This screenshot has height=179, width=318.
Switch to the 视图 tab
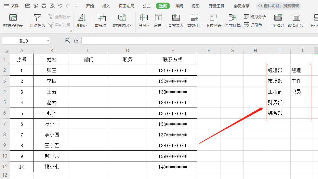[x=195, y=6]
